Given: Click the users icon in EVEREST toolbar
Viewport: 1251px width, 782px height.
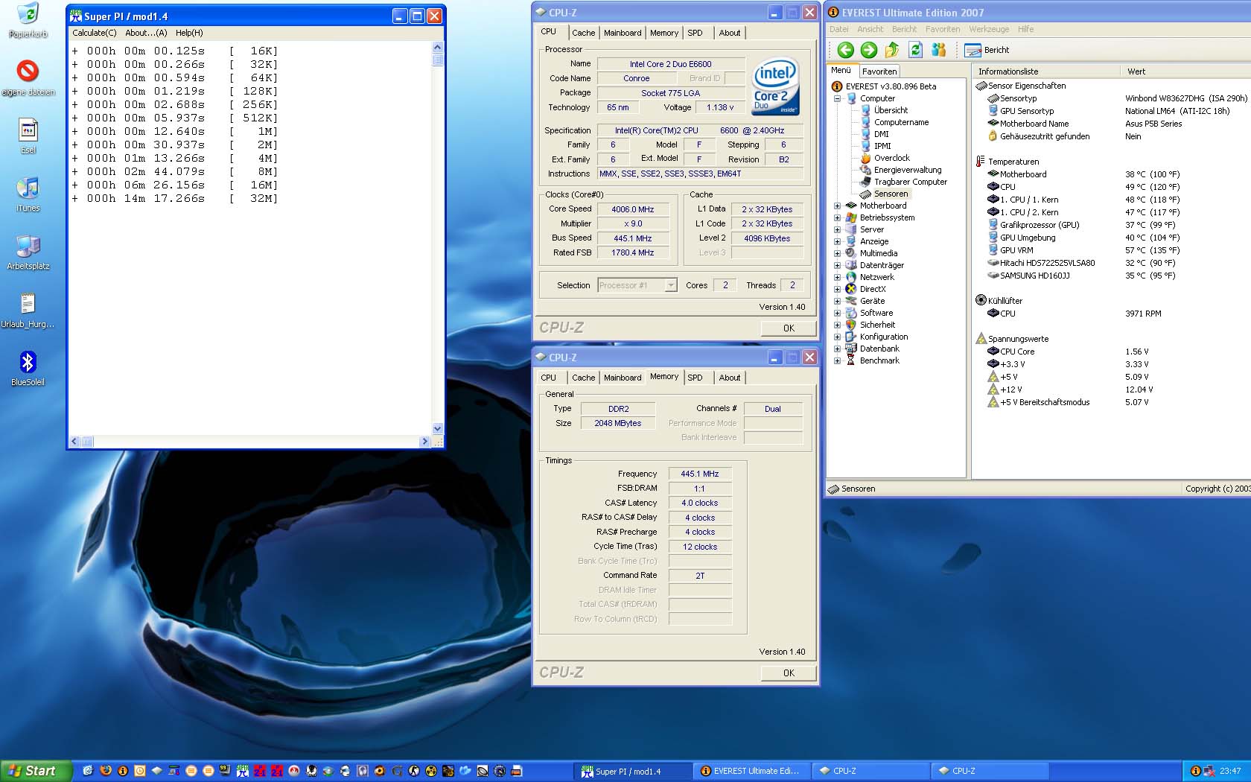Looking at the screenshot, I should click(939, 50).
